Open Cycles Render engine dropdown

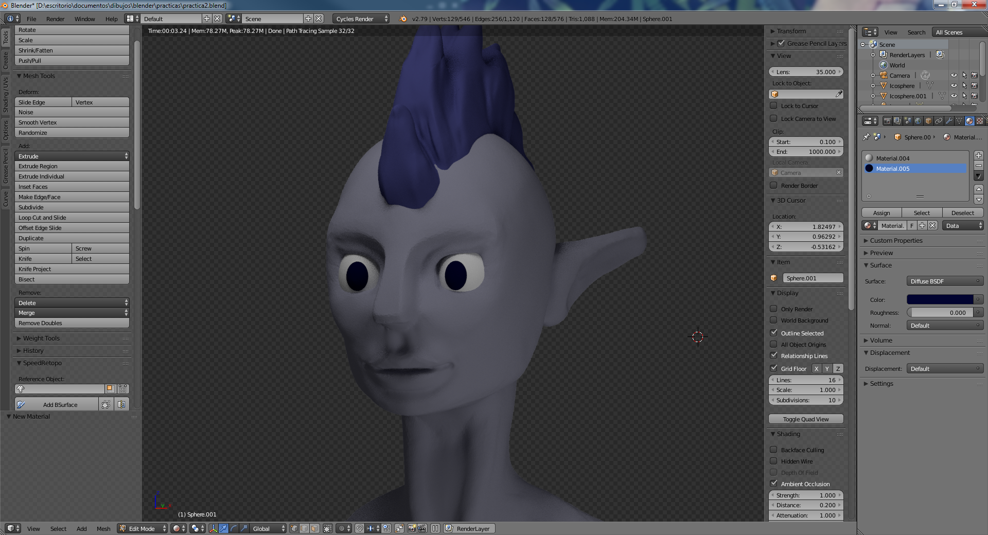(x=361, y=19)
